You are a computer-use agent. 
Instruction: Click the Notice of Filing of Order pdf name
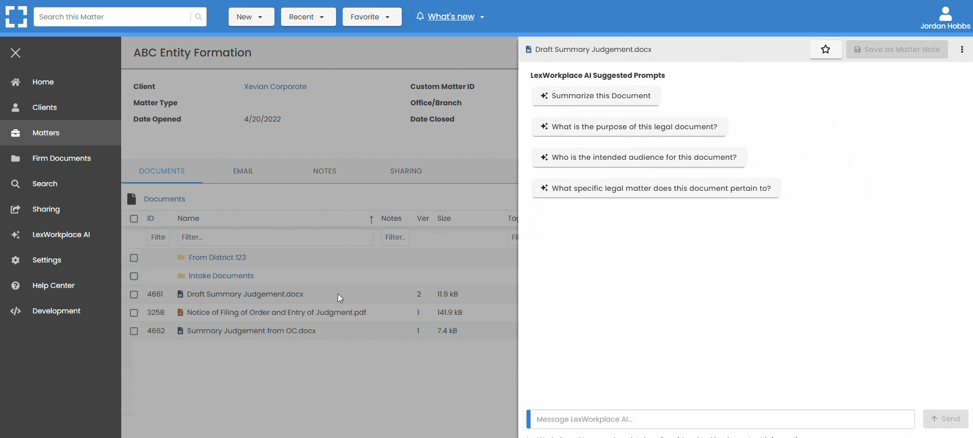point(276,312)
